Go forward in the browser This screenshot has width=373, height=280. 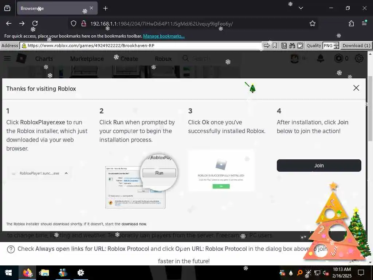22,23
